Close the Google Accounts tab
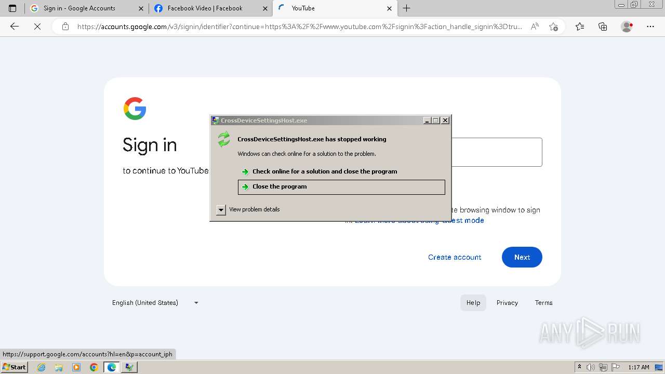Viewport: 665px width, 374px height. 141,8
